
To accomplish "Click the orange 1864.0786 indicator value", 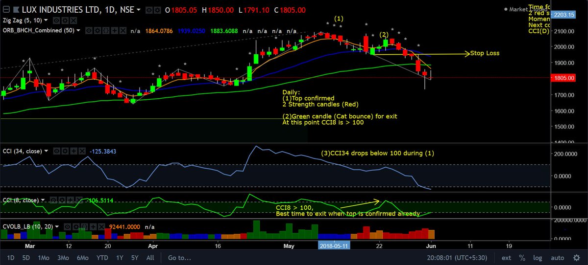I will (159, 30).
